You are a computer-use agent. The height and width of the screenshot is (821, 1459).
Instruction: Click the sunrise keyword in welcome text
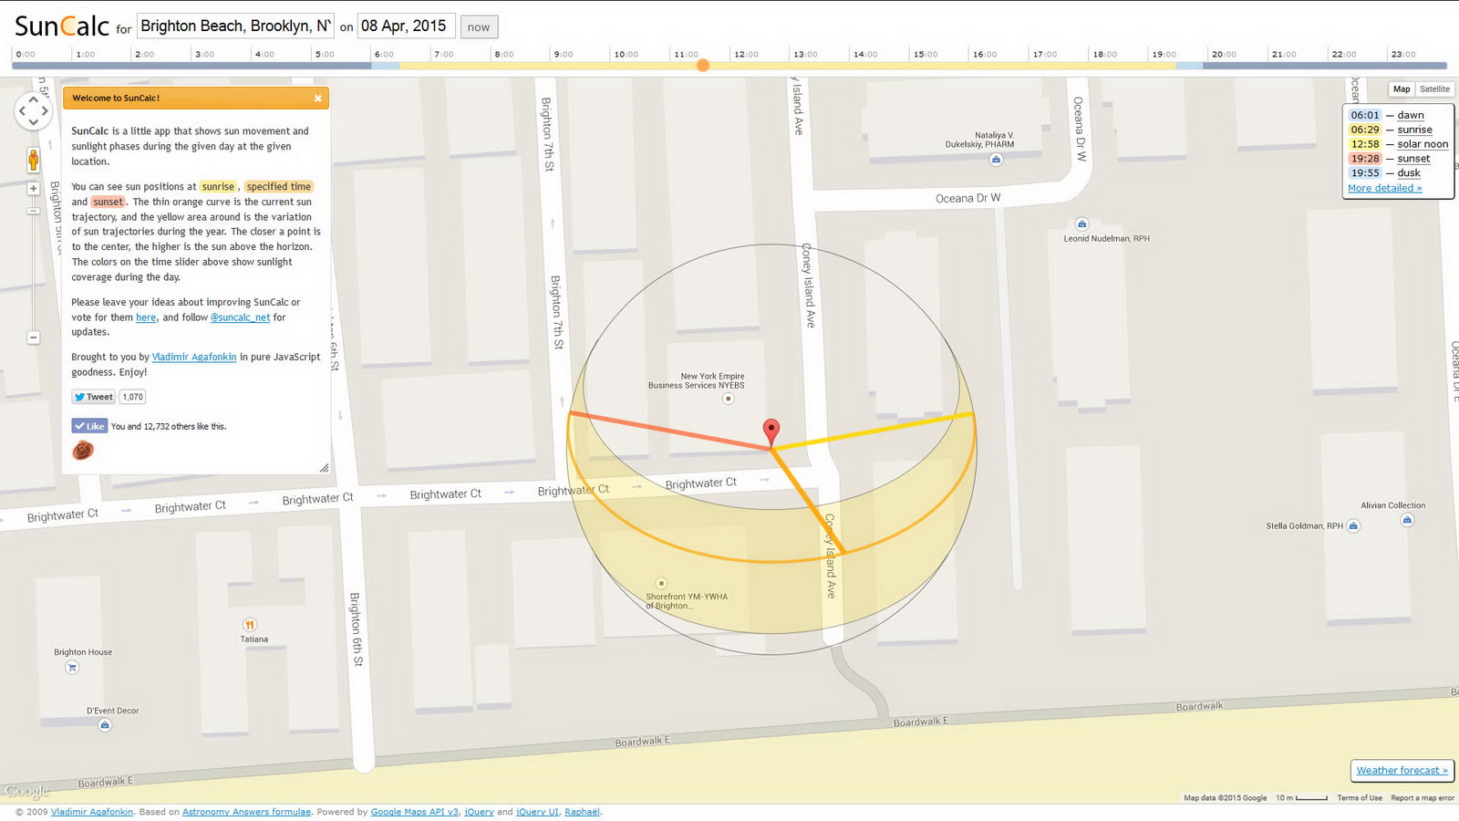coord(218,187)
